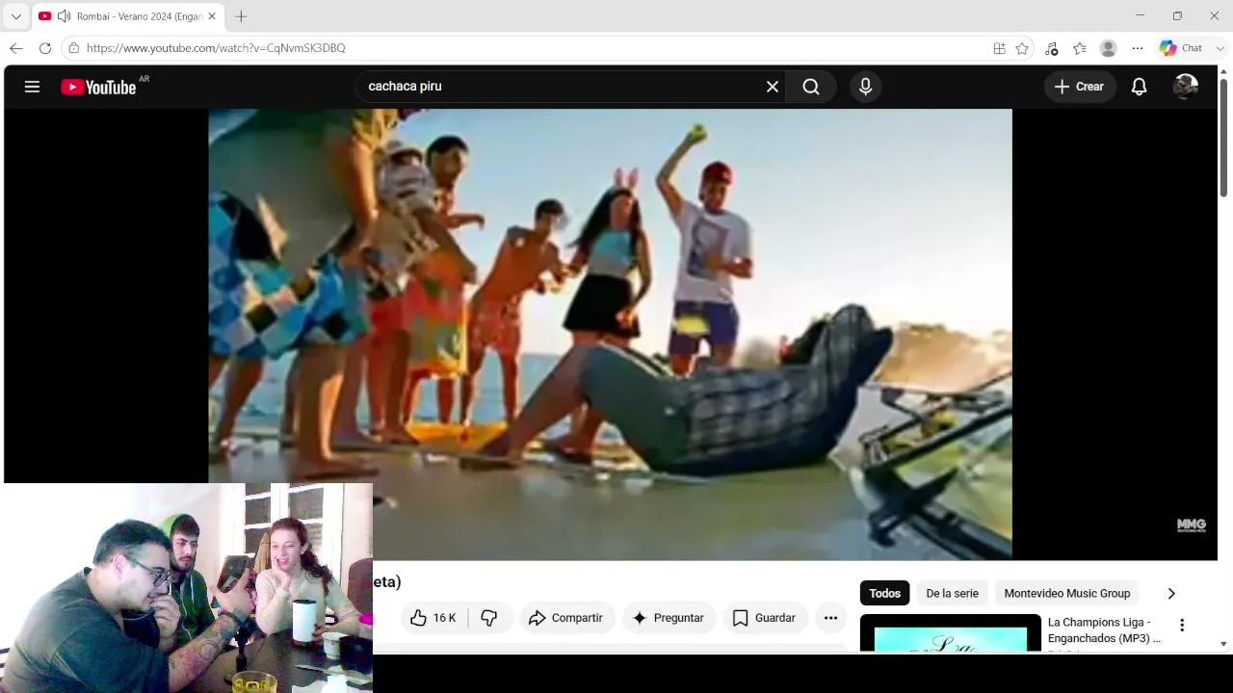Add this page to favorites star

pyautogui.click(x=1022, y=48)
